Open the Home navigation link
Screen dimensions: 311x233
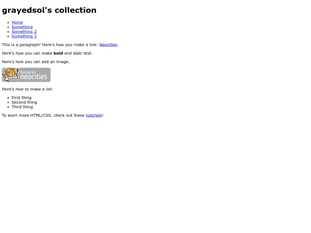(x=17, y=22)
